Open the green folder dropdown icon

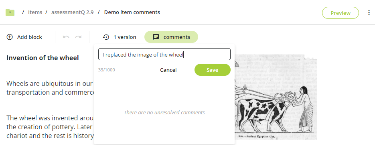(x=10, y=12)
